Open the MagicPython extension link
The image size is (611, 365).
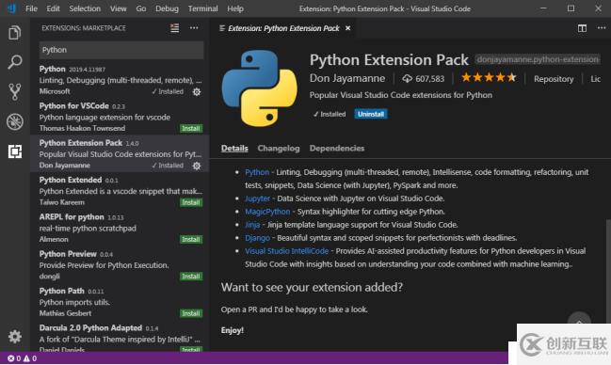pyautogui.click(x=267, y=212)
